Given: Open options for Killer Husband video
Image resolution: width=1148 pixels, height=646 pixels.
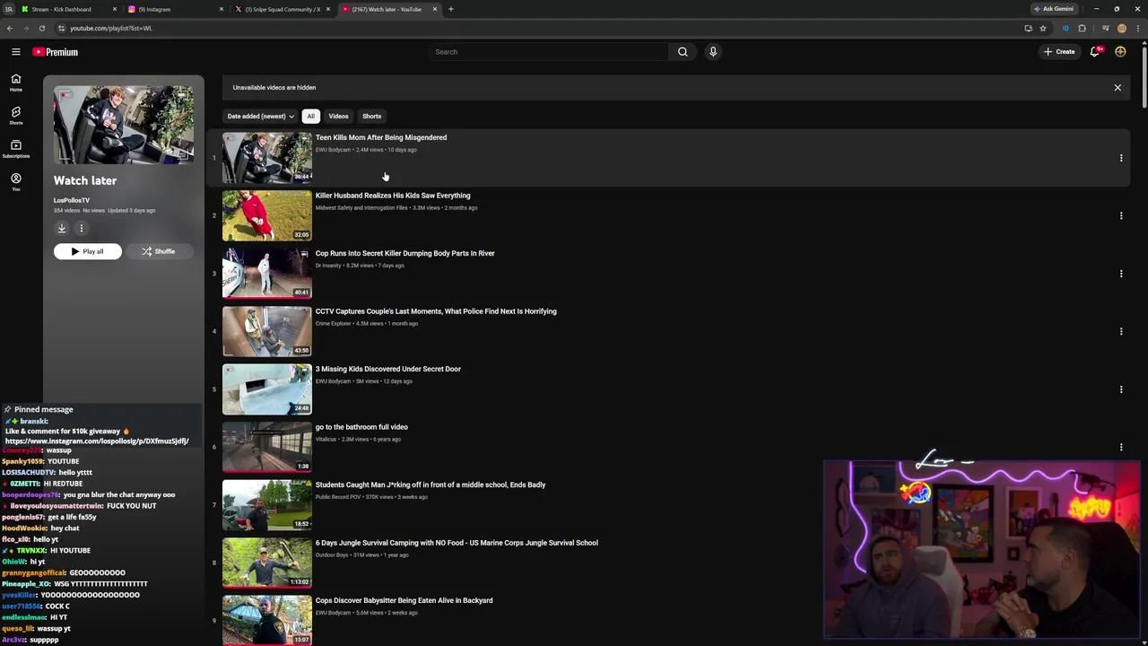Looking at the screenshot, I should pos(1120,215).
